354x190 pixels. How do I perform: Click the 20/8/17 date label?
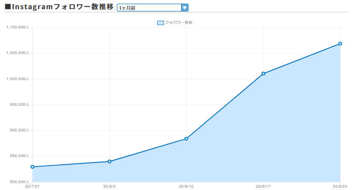pyautogui.click(x=263, y=186)
